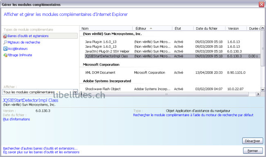Click the Désactiver button
Image resolution: width=266 pixels, height=157 pixels.
point(252,141)
